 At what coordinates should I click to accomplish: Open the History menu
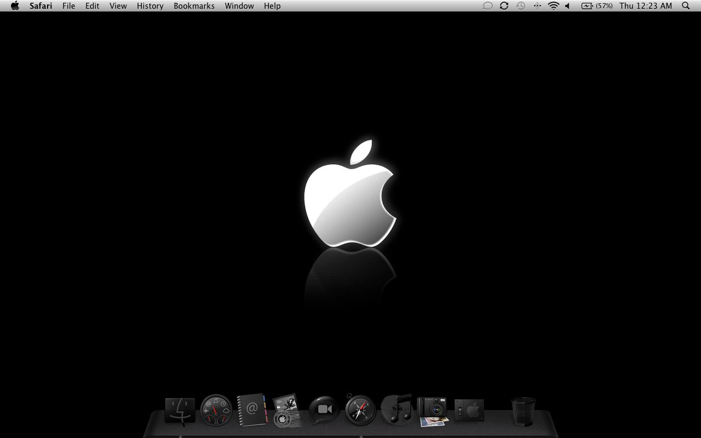pos(150,6)
